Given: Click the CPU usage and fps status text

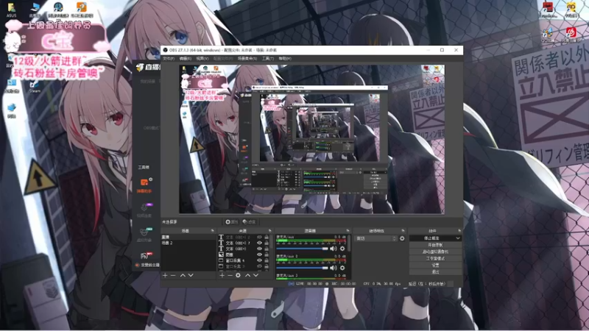Looking at the screenshot, I should [382, 284].
